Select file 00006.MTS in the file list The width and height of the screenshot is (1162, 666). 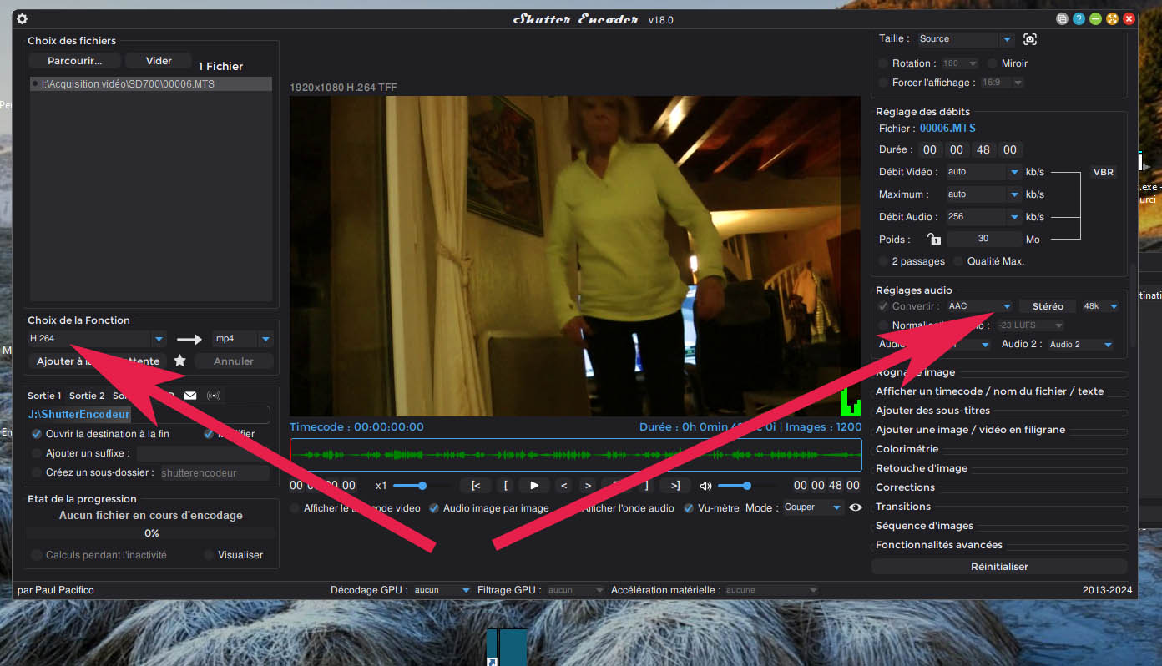tap(150, 84)
